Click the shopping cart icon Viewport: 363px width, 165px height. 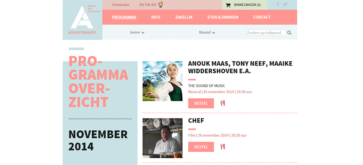[228, 5]
